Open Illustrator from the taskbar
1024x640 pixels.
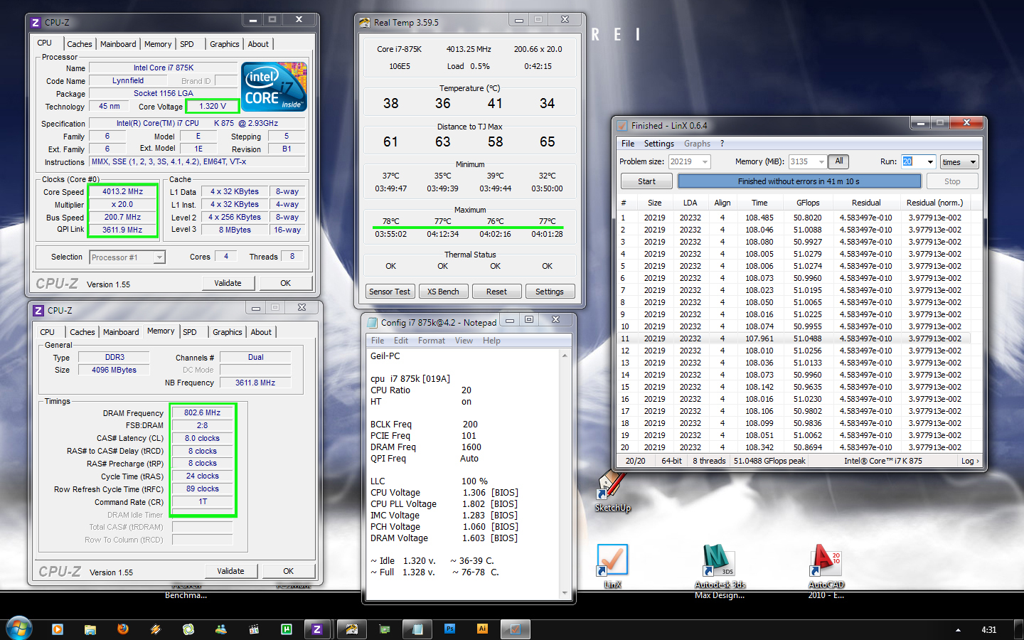pos(482,629)
